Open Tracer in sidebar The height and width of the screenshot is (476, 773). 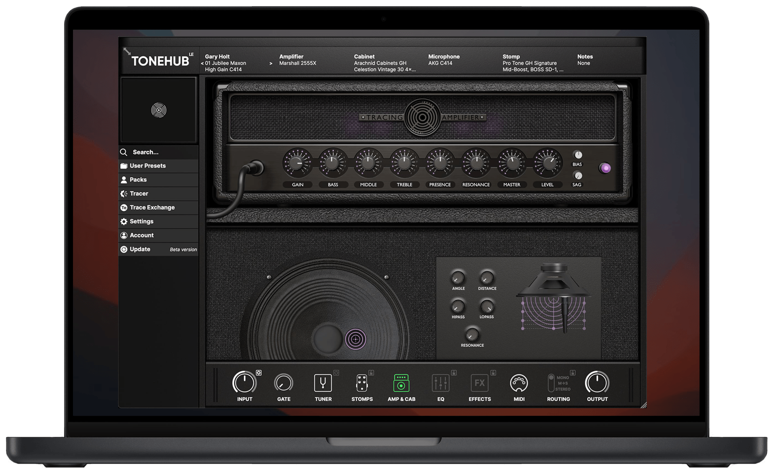click(x=159, y=194)
